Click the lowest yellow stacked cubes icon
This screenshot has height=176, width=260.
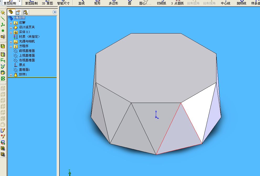tap(3, 155)
